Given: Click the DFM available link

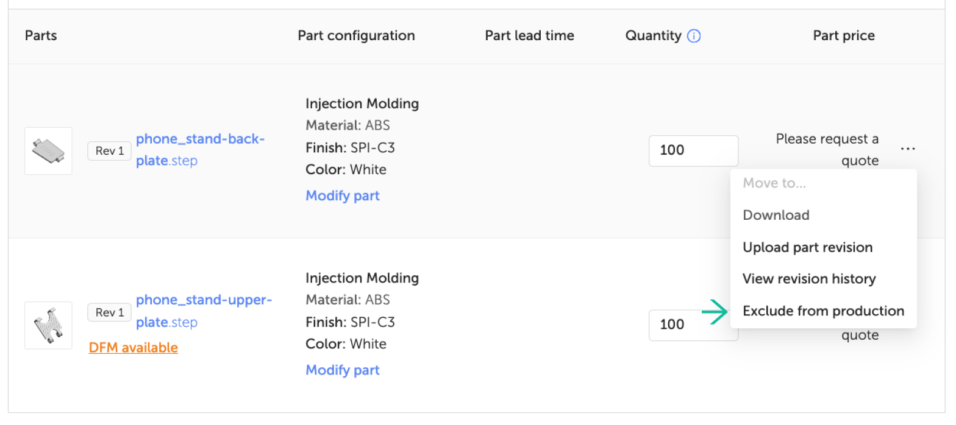Looking at the screenshot, I should coord(134,348).
